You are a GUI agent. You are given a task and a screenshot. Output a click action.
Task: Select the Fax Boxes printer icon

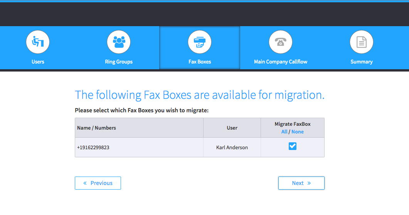(200, 42)
